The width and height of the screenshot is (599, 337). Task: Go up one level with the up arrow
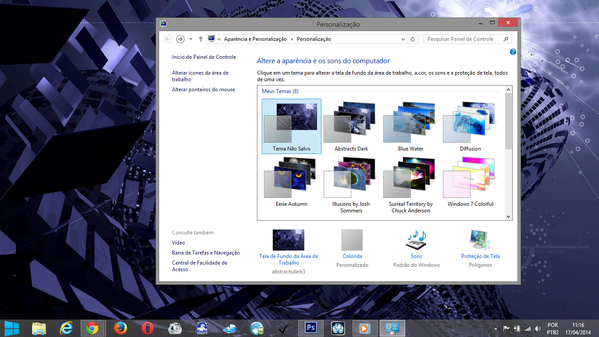pyautogui.click(x=201, y=39)
